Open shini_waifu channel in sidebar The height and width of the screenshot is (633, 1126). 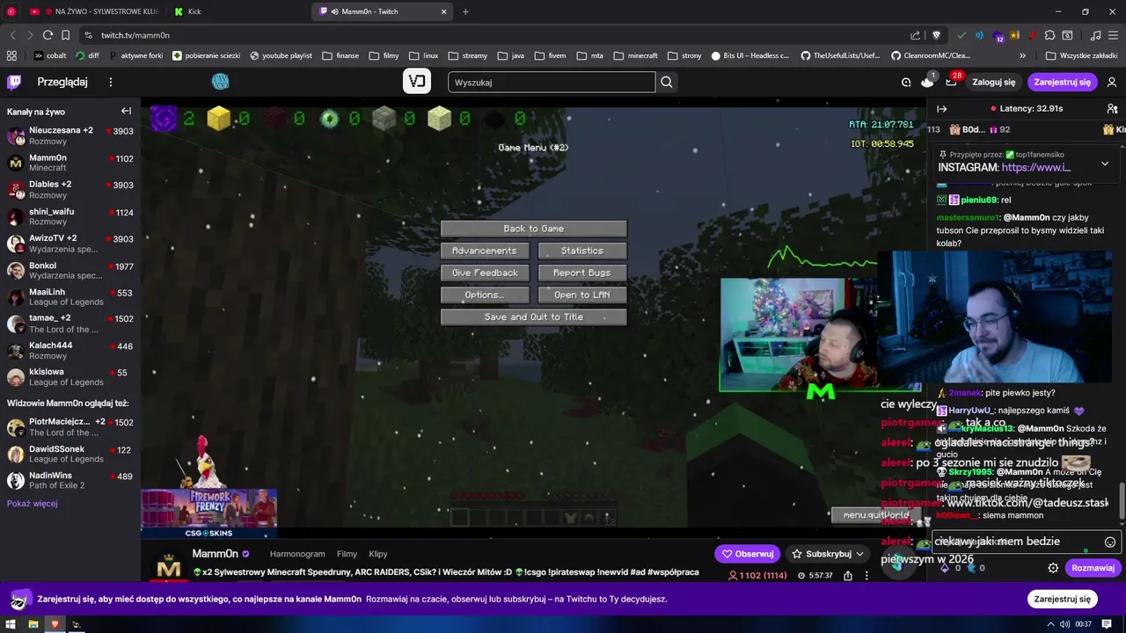click(70, 216)
